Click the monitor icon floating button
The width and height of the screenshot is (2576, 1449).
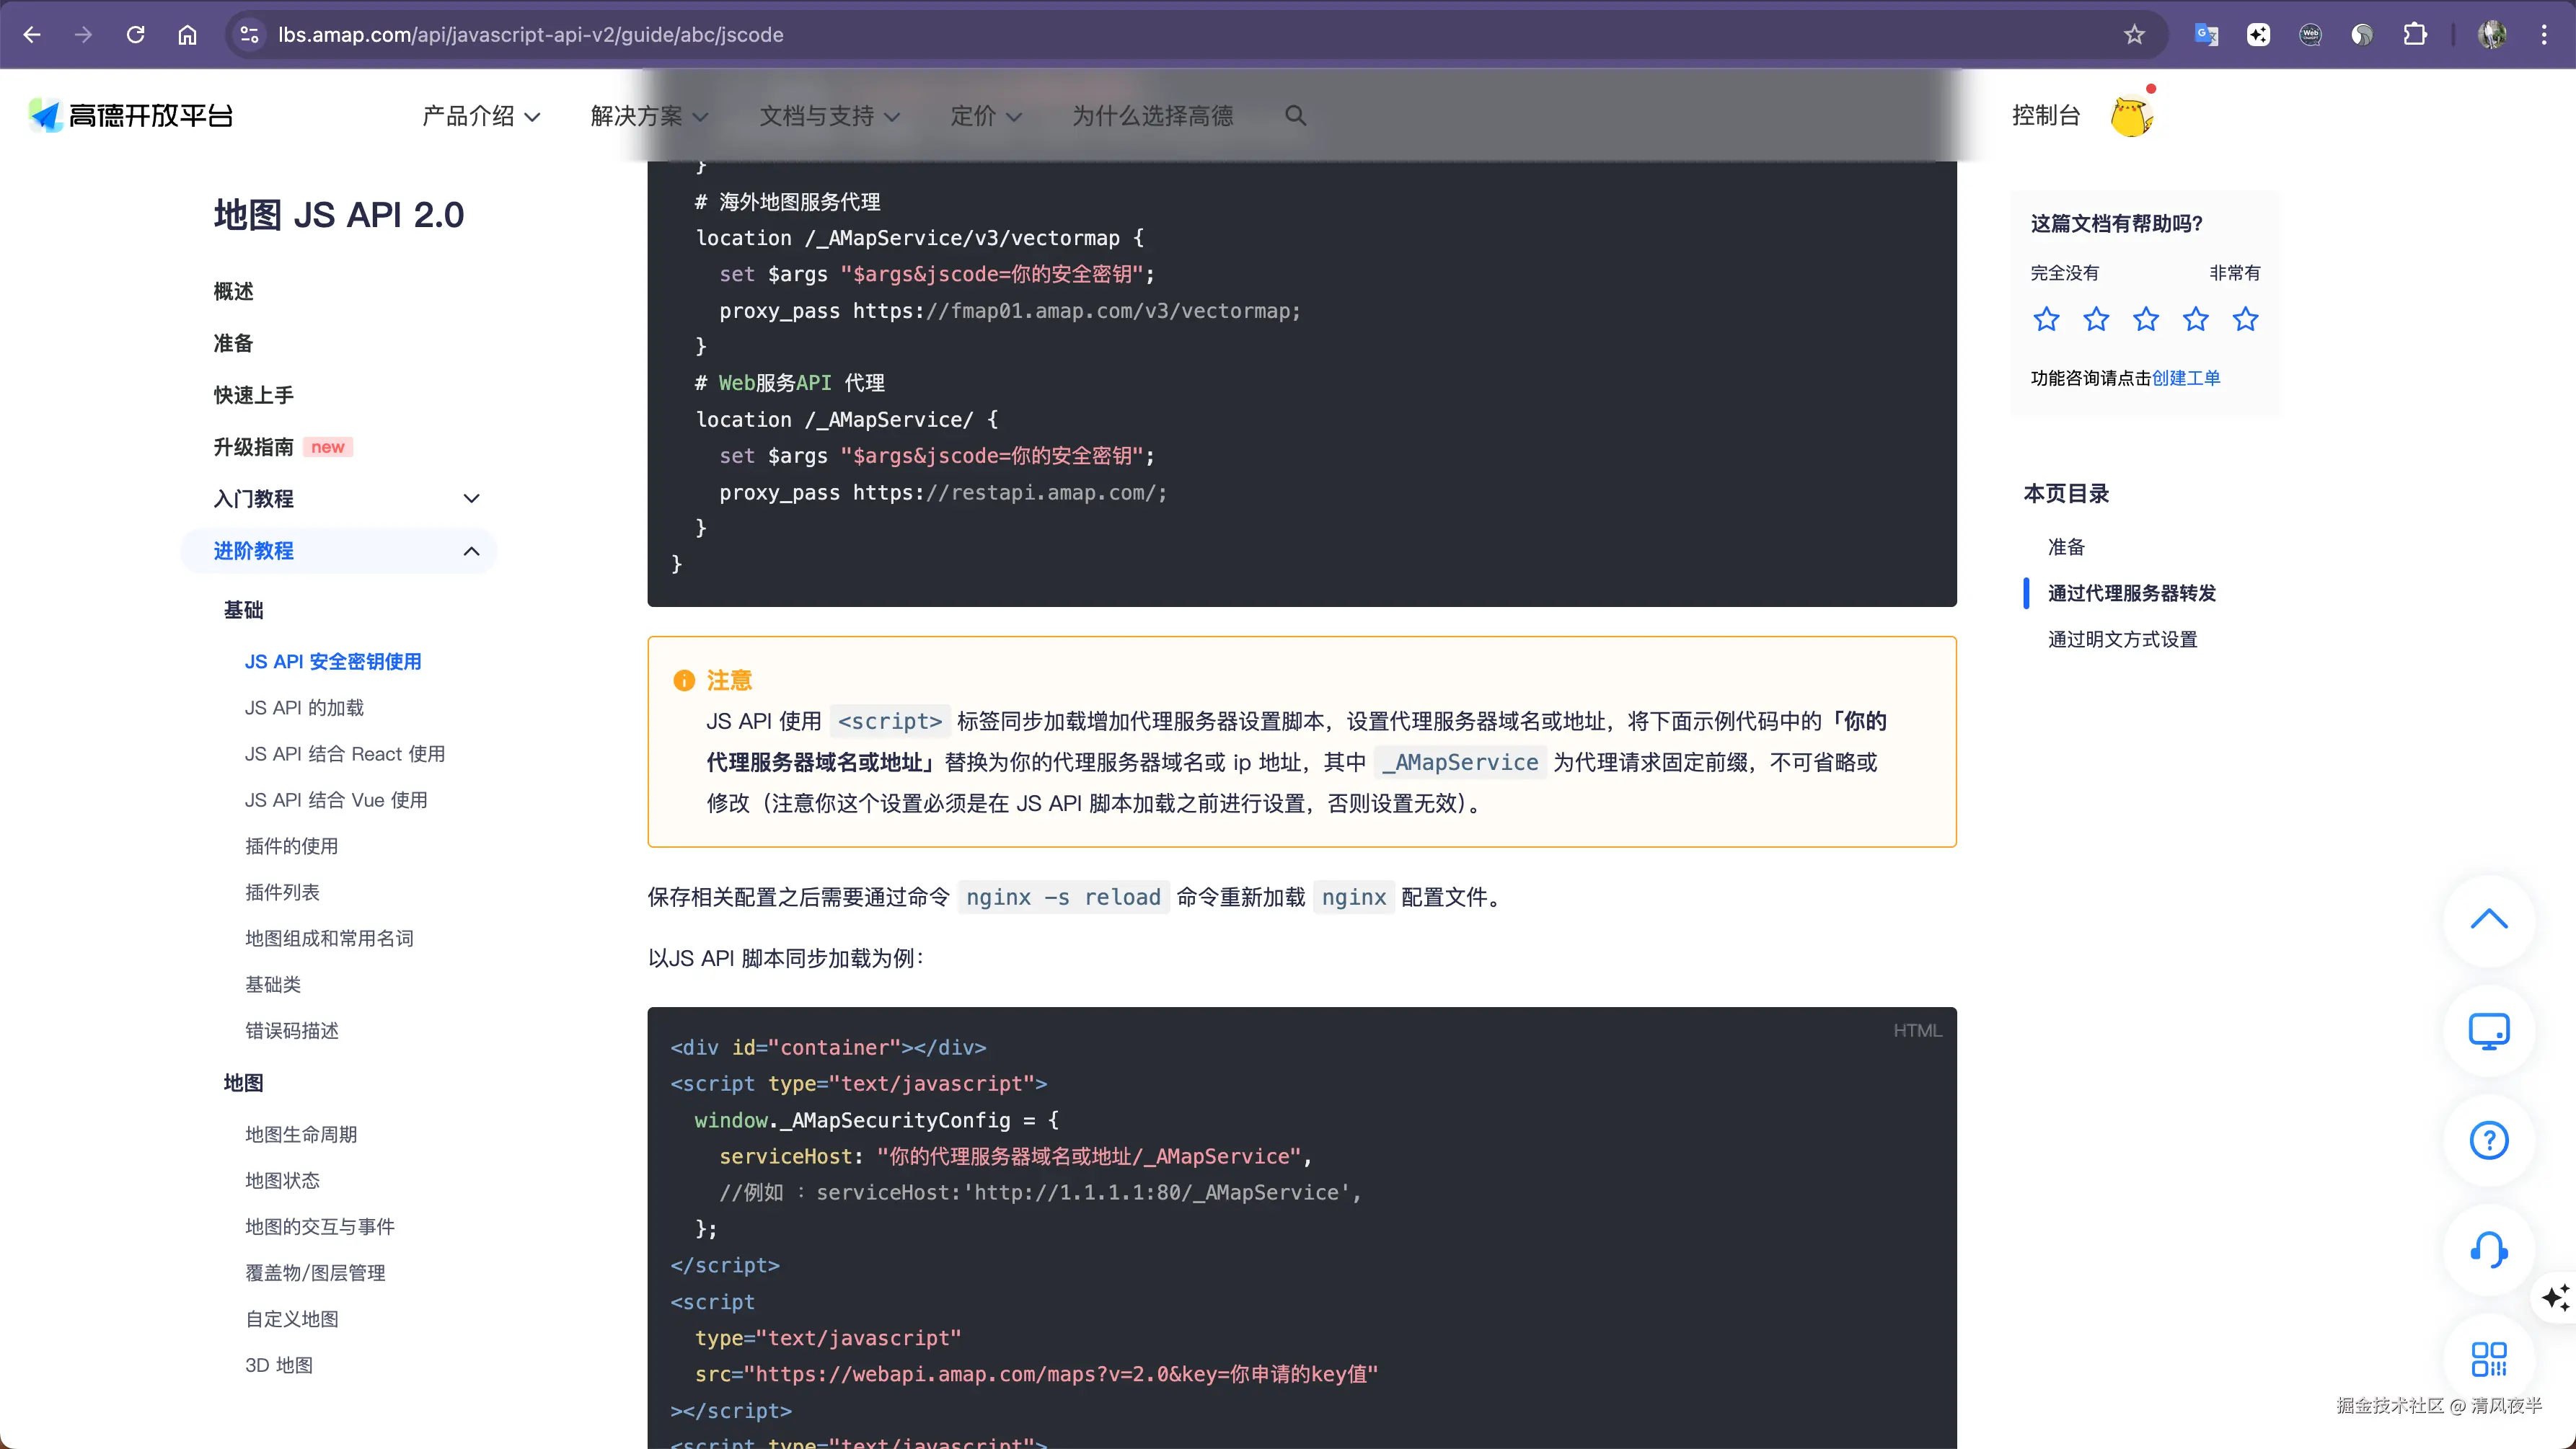[x=2488, y=1030]
